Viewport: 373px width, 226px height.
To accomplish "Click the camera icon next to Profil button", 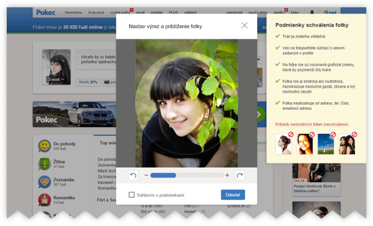I will 107,82.
